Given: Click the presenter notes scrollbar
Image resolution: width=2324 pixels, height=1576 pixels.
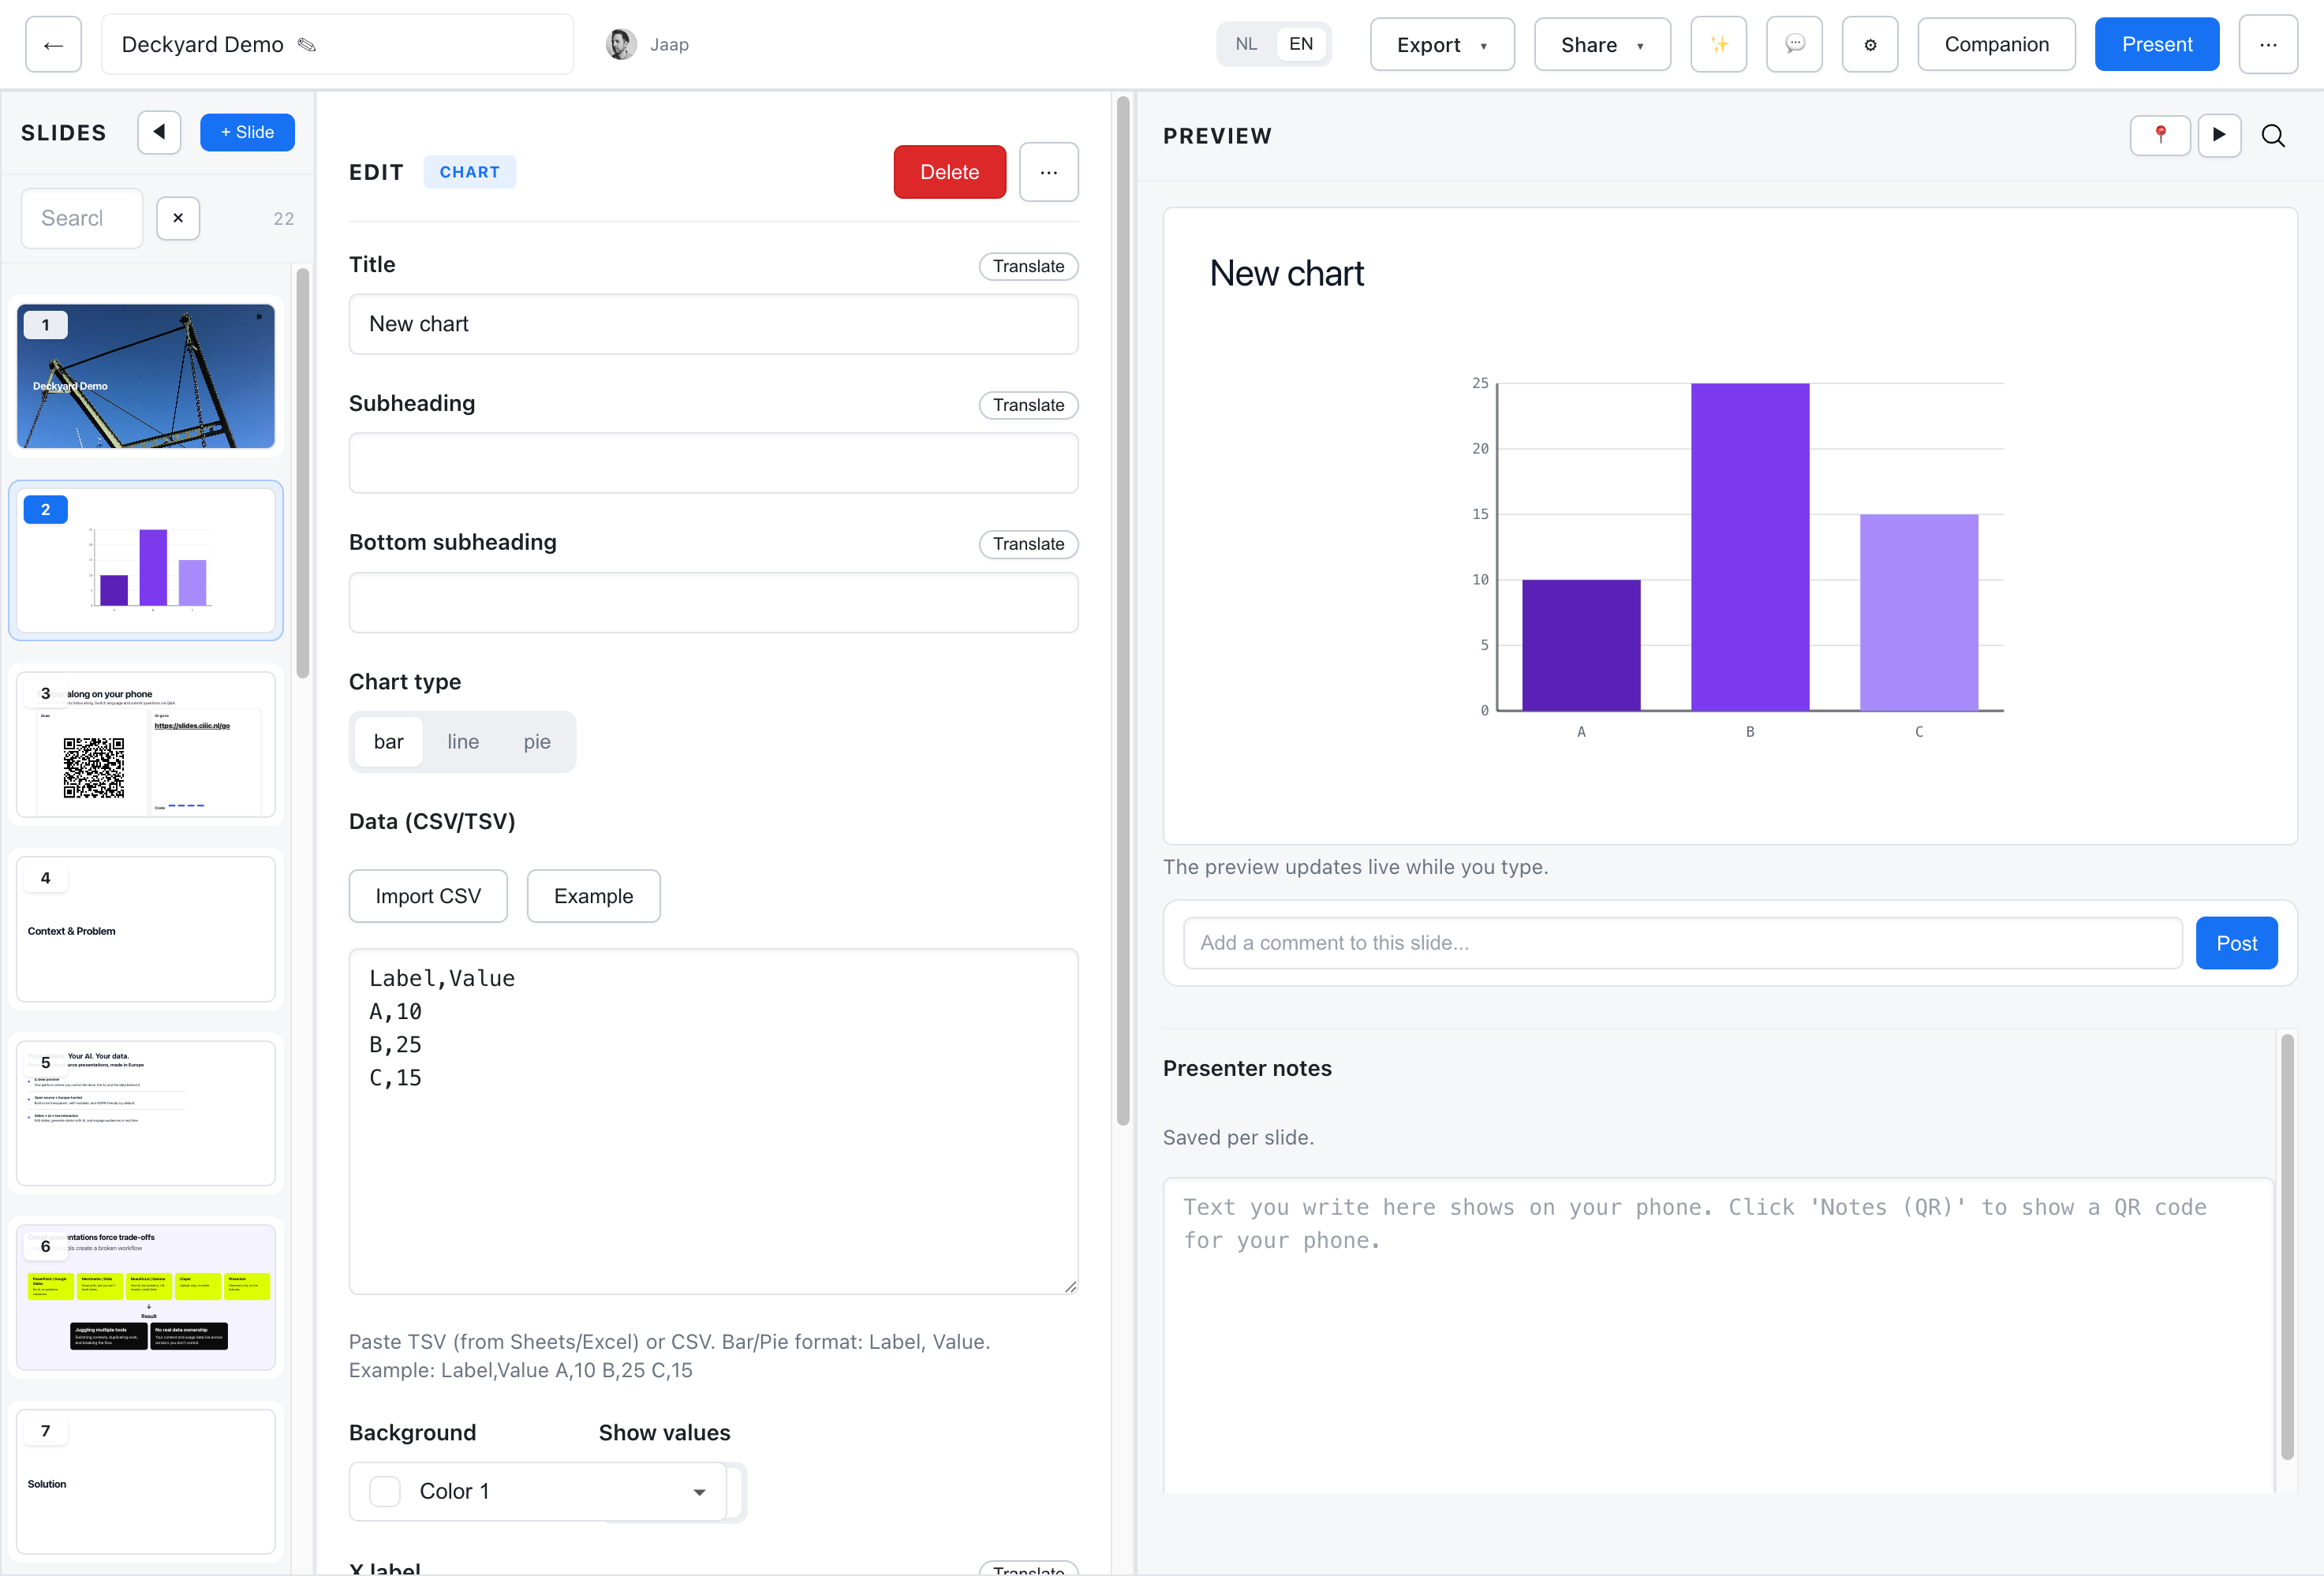Looking at the screenshot, I should [2287, 1247].
